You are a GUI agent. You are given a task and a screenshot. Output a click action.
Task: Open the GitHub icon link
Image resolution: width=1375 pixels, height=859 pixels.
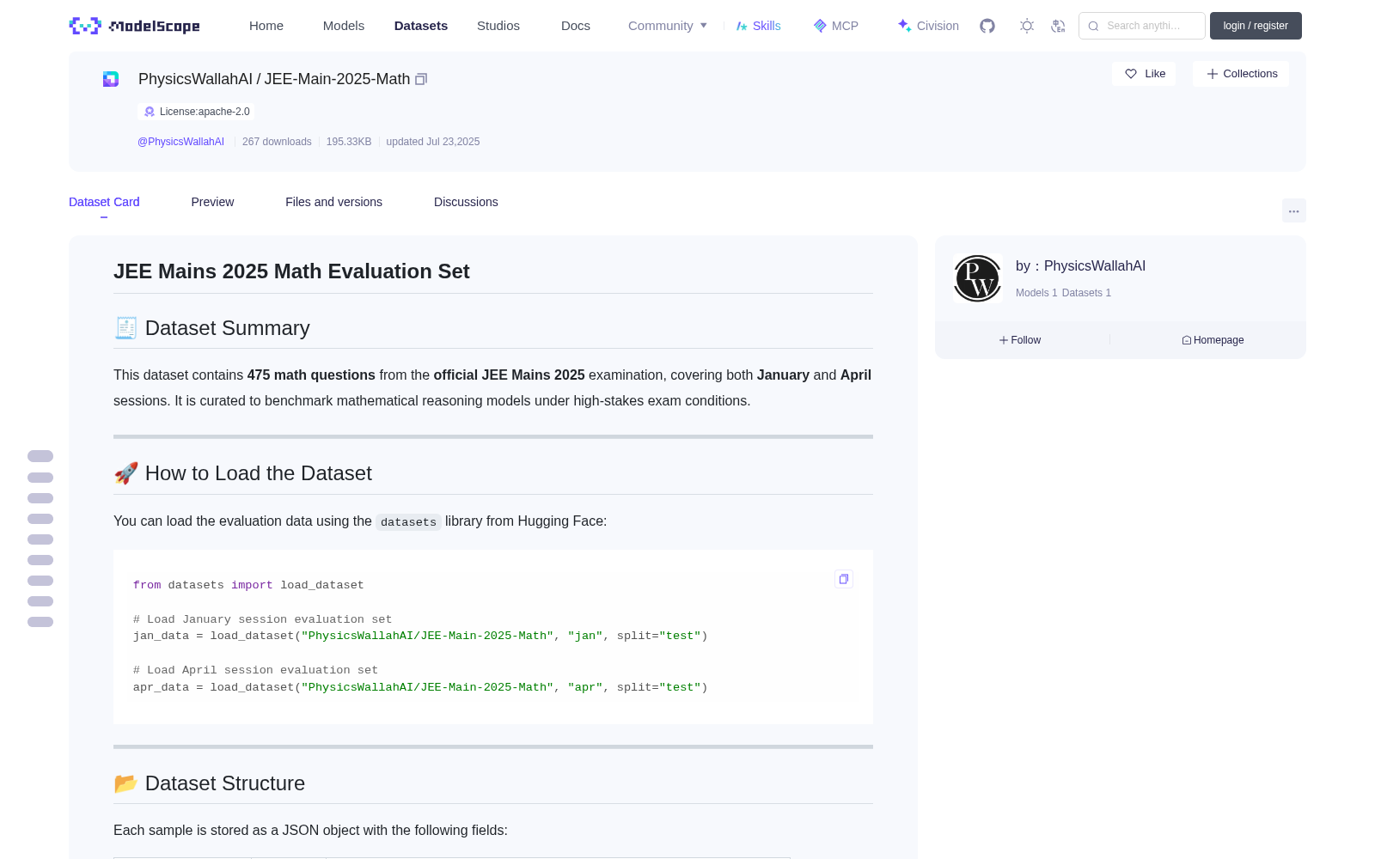click(987, 26)
